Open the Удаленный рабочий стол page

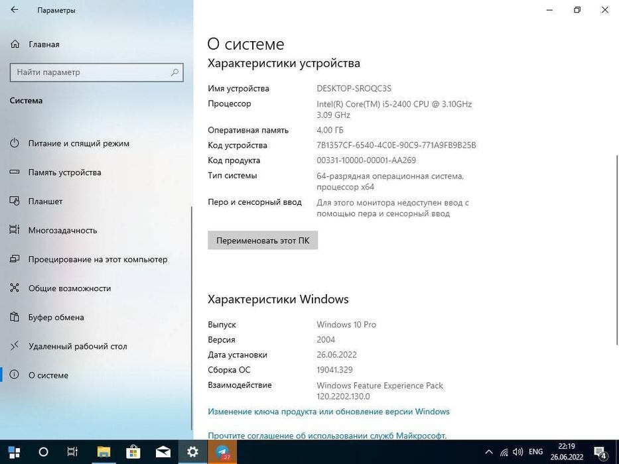point(78,347)
